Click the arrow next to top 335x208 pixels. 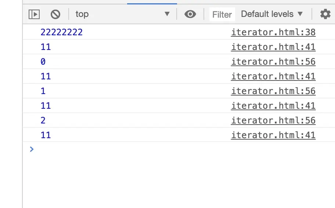pyautogui.click(x=167, y=14)
